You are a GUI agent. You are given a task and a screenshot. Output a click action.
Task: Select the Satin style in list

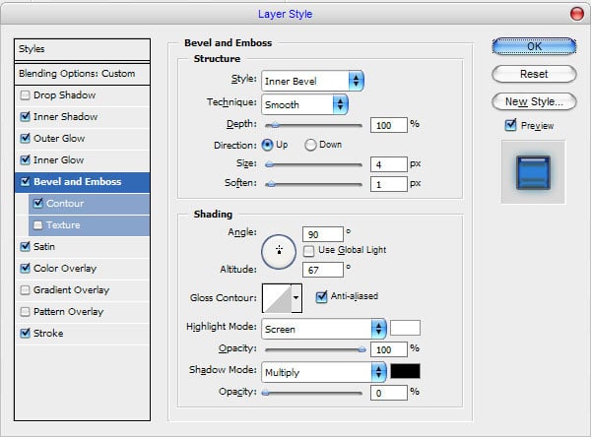[x=44, y=246]
